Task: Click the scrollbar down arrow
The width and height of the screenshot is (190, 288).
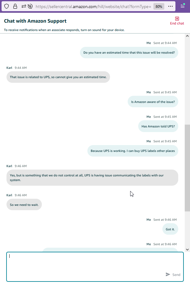Action: coord(187,250)
